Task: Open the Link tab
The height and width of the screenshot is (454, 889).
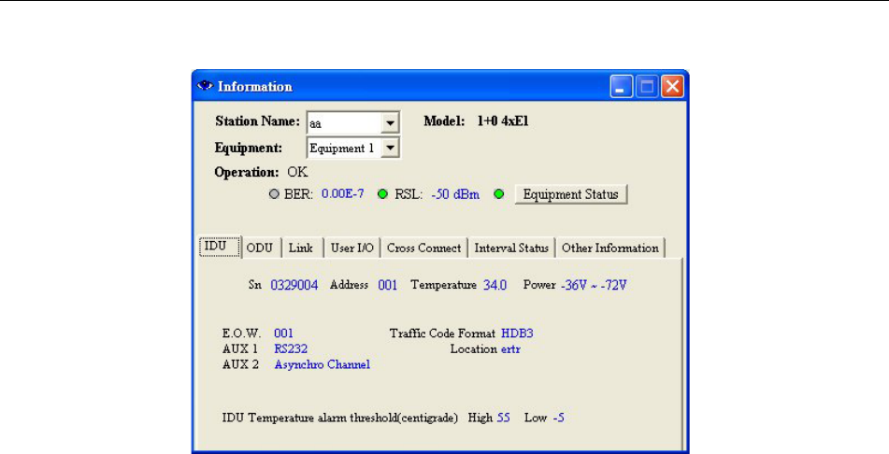Action: (x=301, y=248)
